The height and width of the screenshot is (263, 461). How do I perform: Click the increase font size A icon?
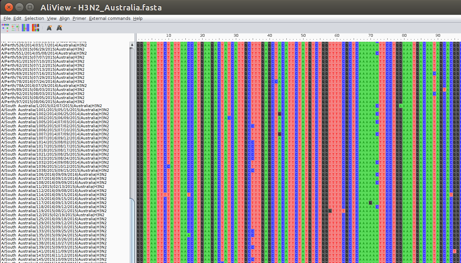(x=59, y=28)
